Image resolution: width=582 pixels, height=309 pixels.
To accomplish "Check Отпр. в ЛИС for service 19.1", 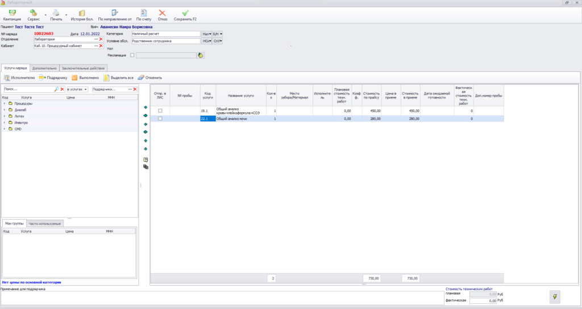I will click(160, 111).
